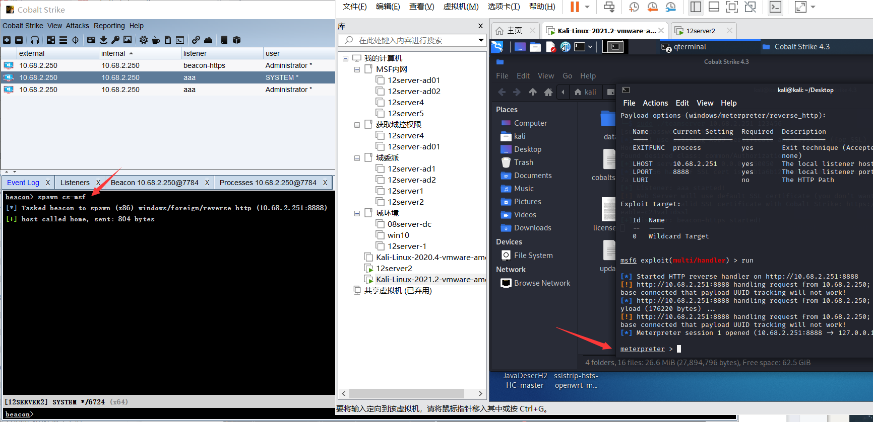
Task: Click the gear payload generator icon
Action: pos(144,40)
